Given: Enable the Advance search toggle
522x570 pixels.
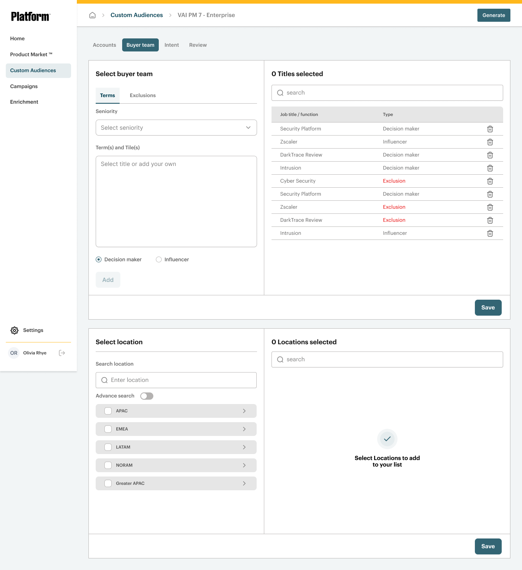Looking at the screenshot, I should coord(147,396).
